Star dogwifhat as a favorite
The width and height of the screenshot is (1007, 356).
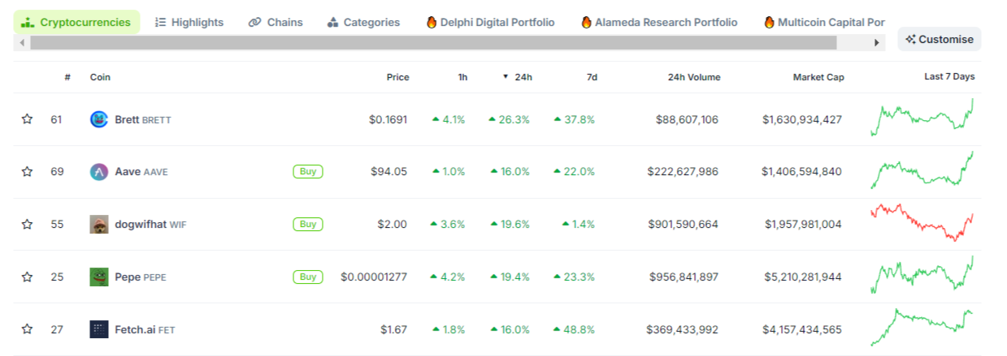[27, 225]
